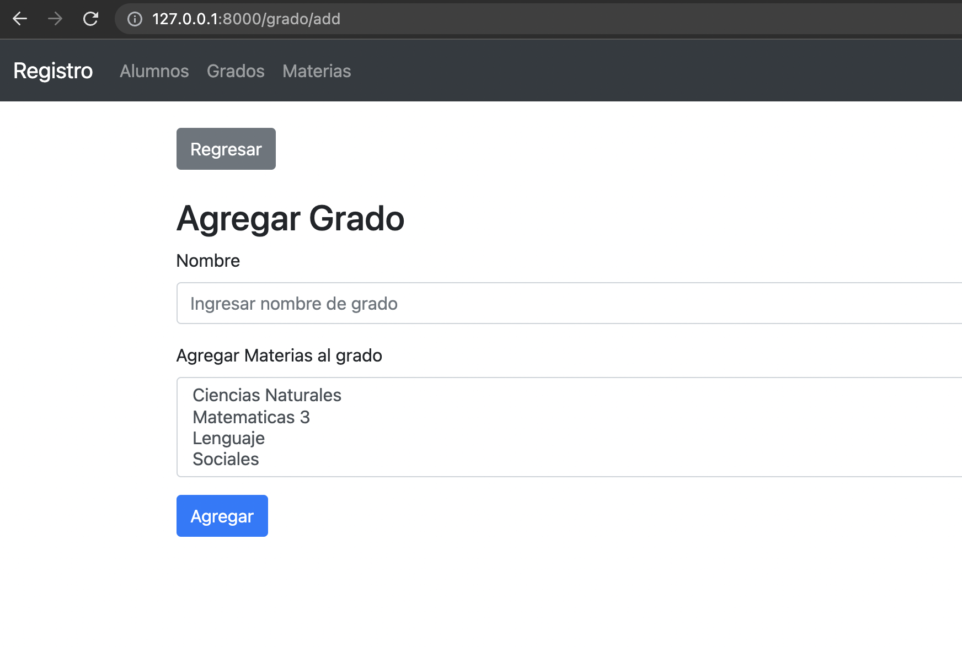Submit with the blue Agregar button
Viewport: 962px width, 647px height.
(x=222, y=516)
